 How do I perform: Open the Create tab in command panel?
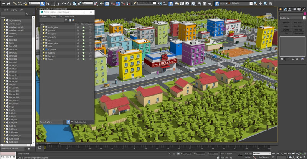(281, 9)
